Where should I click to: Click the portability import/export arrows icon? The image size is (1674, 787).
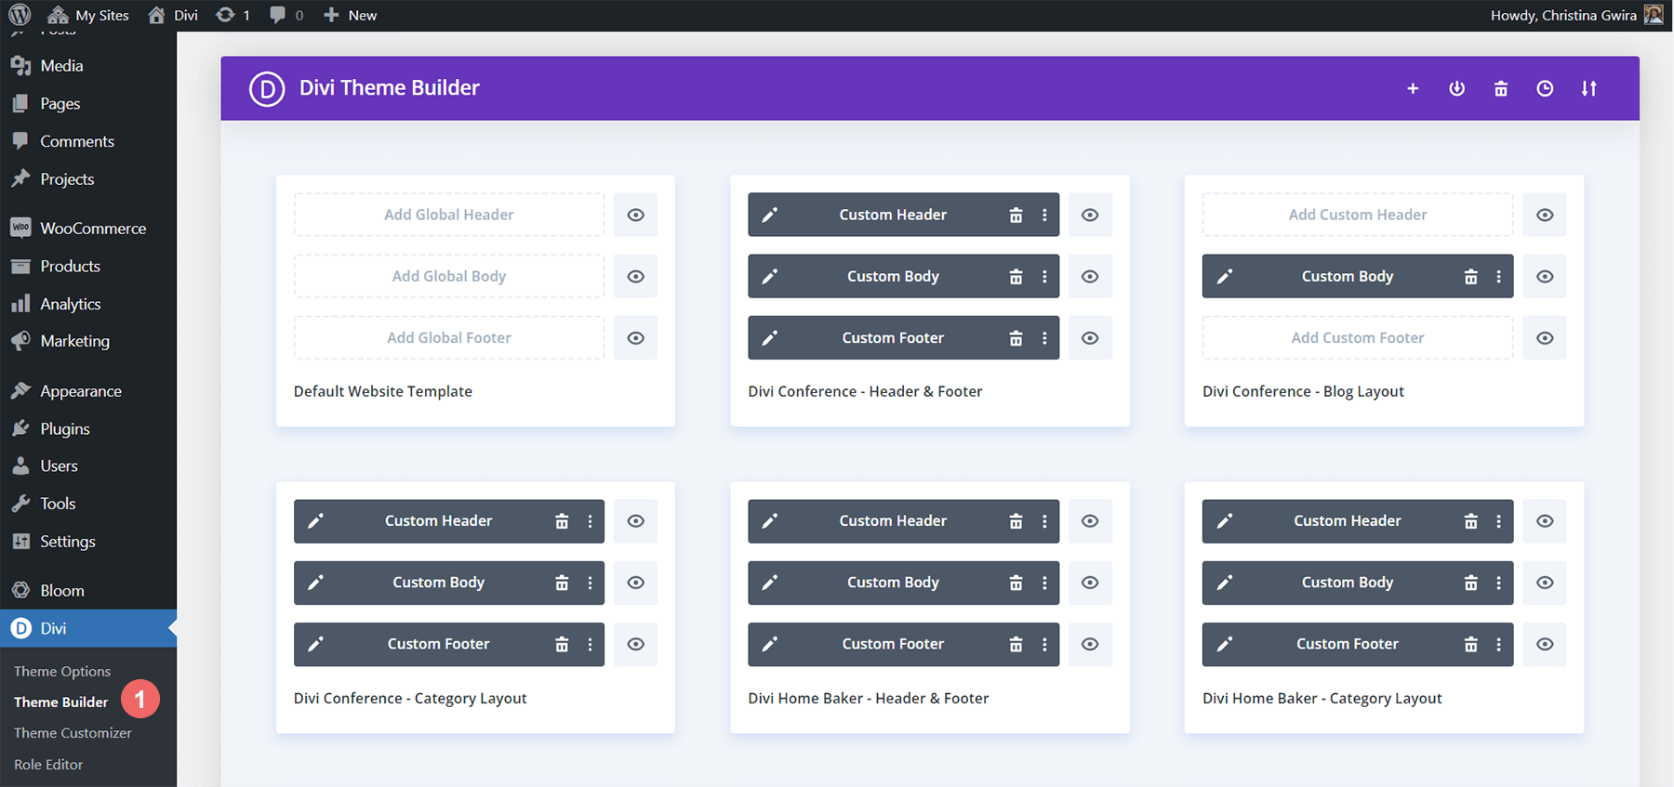pyautogui.click(x=1588, y=88)
